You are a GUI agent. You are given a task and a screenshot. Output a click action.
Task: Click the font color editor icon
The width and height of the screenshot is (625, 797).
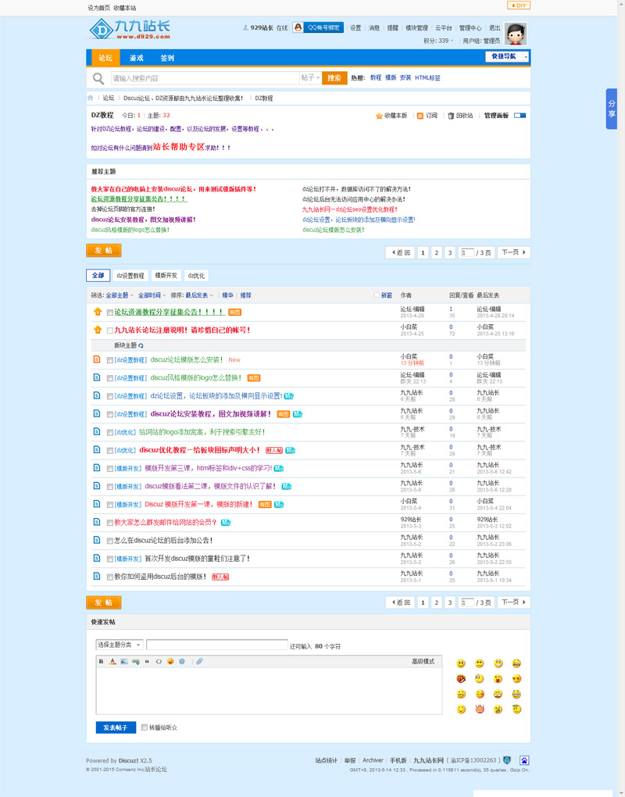coord(112,661)
